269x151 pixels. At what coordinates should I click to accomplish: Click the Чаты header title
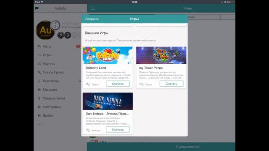pyautogui.click(x=187, y=8)
